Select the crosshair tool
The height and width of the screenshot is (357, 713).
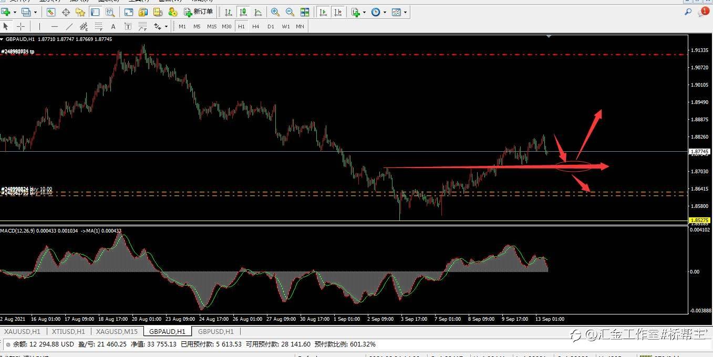tap(20, 26)
